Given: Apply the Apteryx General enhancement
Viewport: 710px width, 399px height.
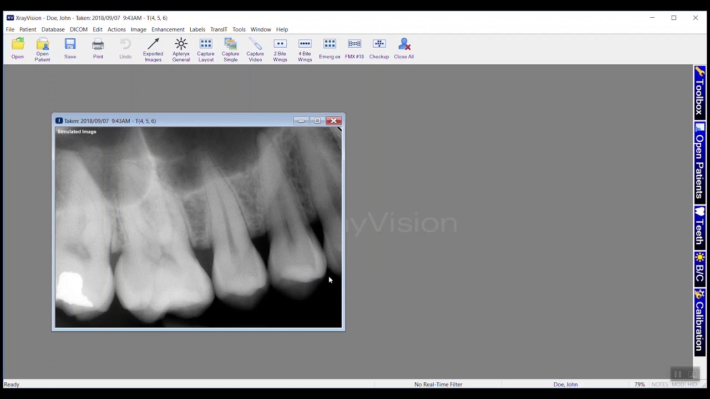Looking at the screenshot, I should click(181, 49).
